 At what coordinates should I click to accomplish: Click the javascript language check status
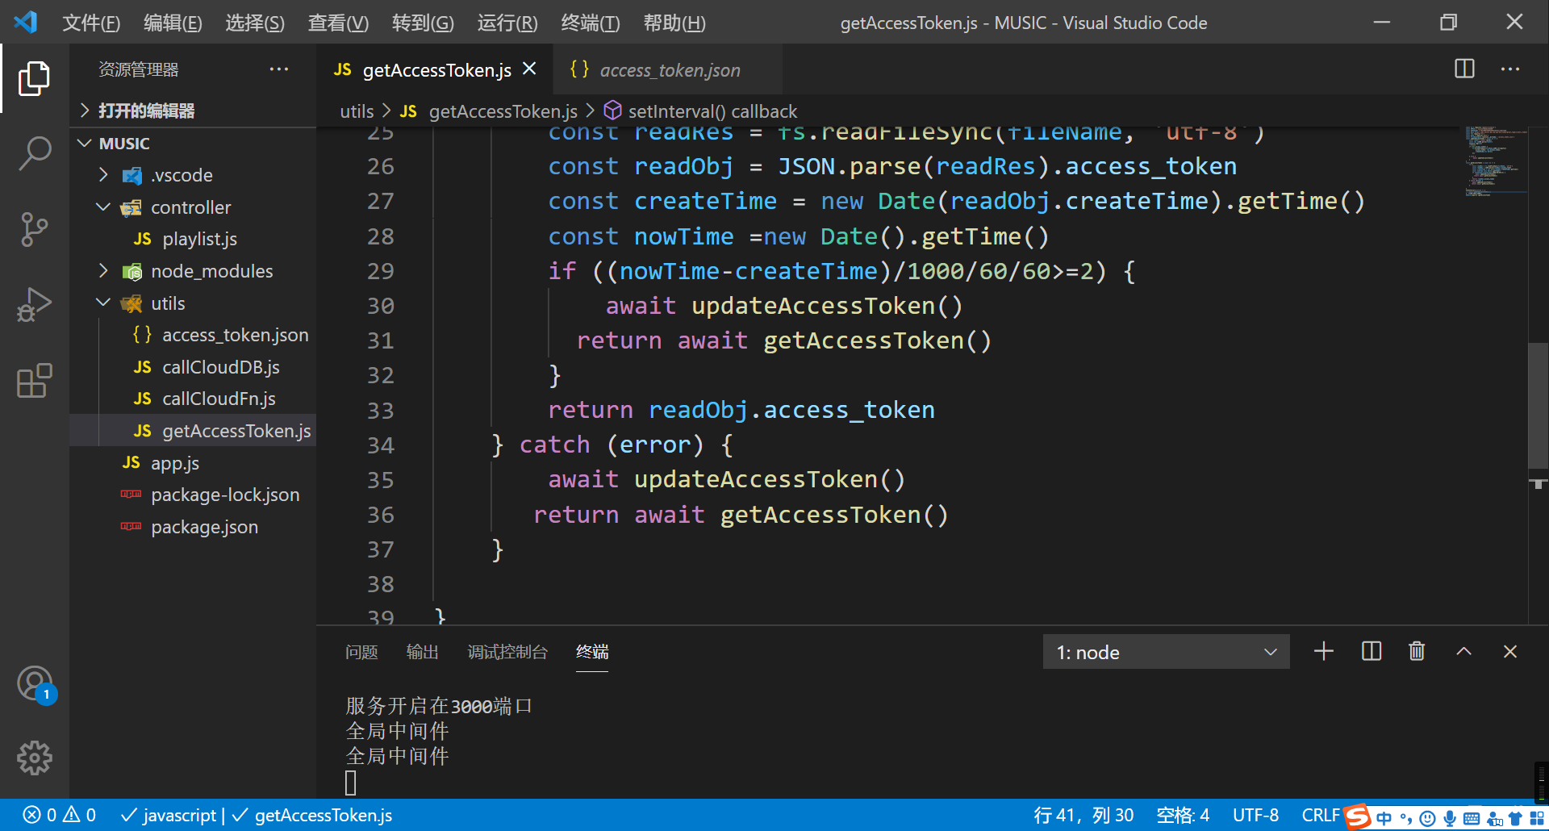pos(169,815)
